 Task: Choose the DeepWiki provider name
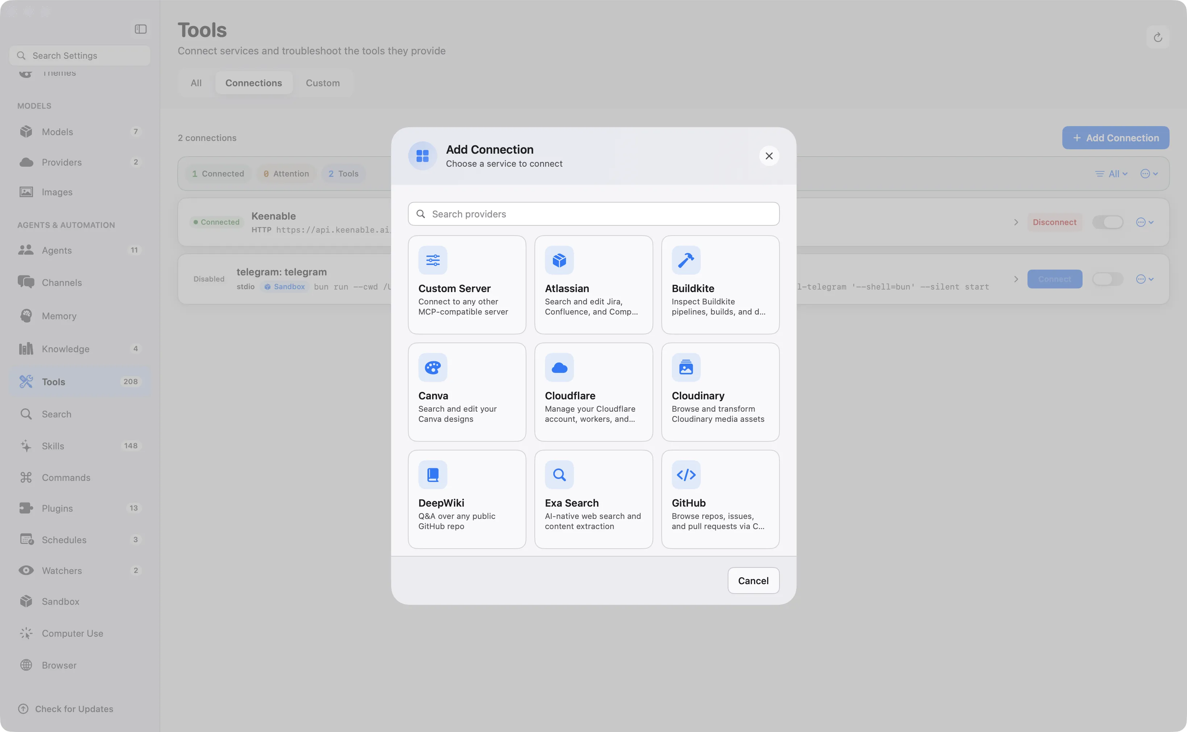[441, 503]
